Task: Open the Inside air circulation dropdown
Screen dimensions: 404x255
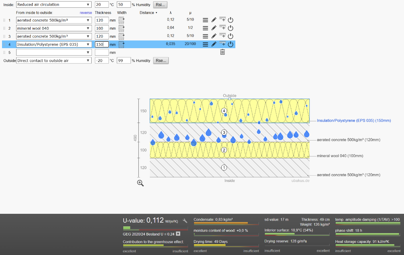Action: tap(54, 5)
